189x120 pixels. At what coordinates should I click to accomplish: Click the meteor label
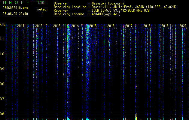(43, 9)
